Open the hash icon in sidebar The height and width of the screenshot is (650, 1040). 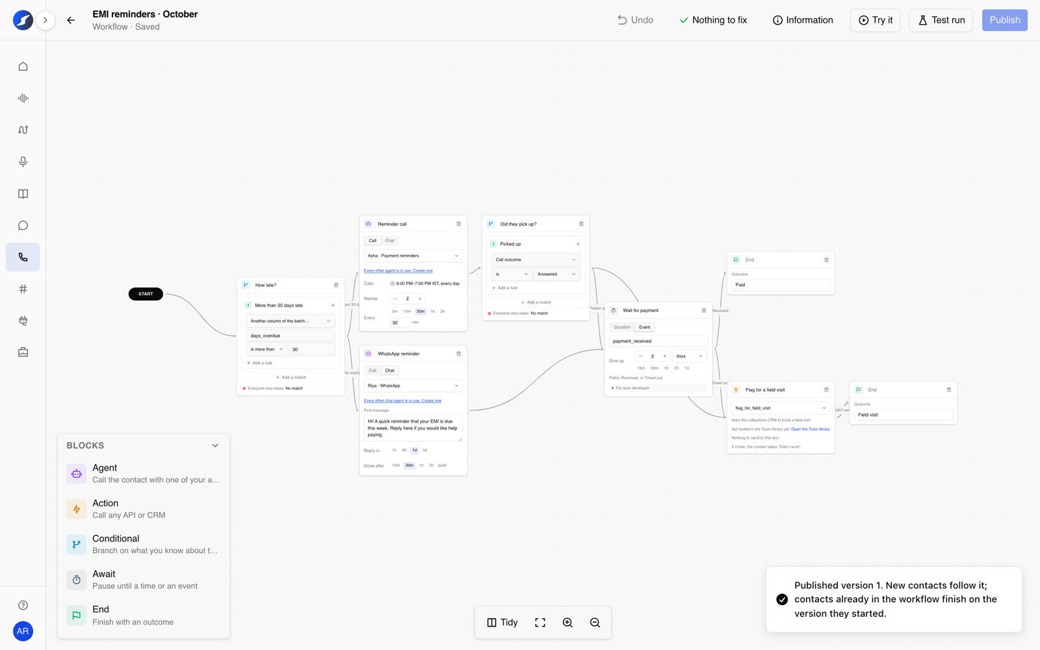click(23, 289)
